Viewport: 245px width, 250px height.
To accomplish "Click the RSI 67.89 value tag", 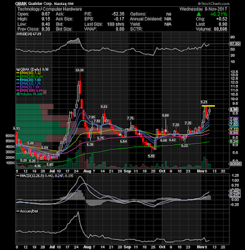I will tap(234, 44).
